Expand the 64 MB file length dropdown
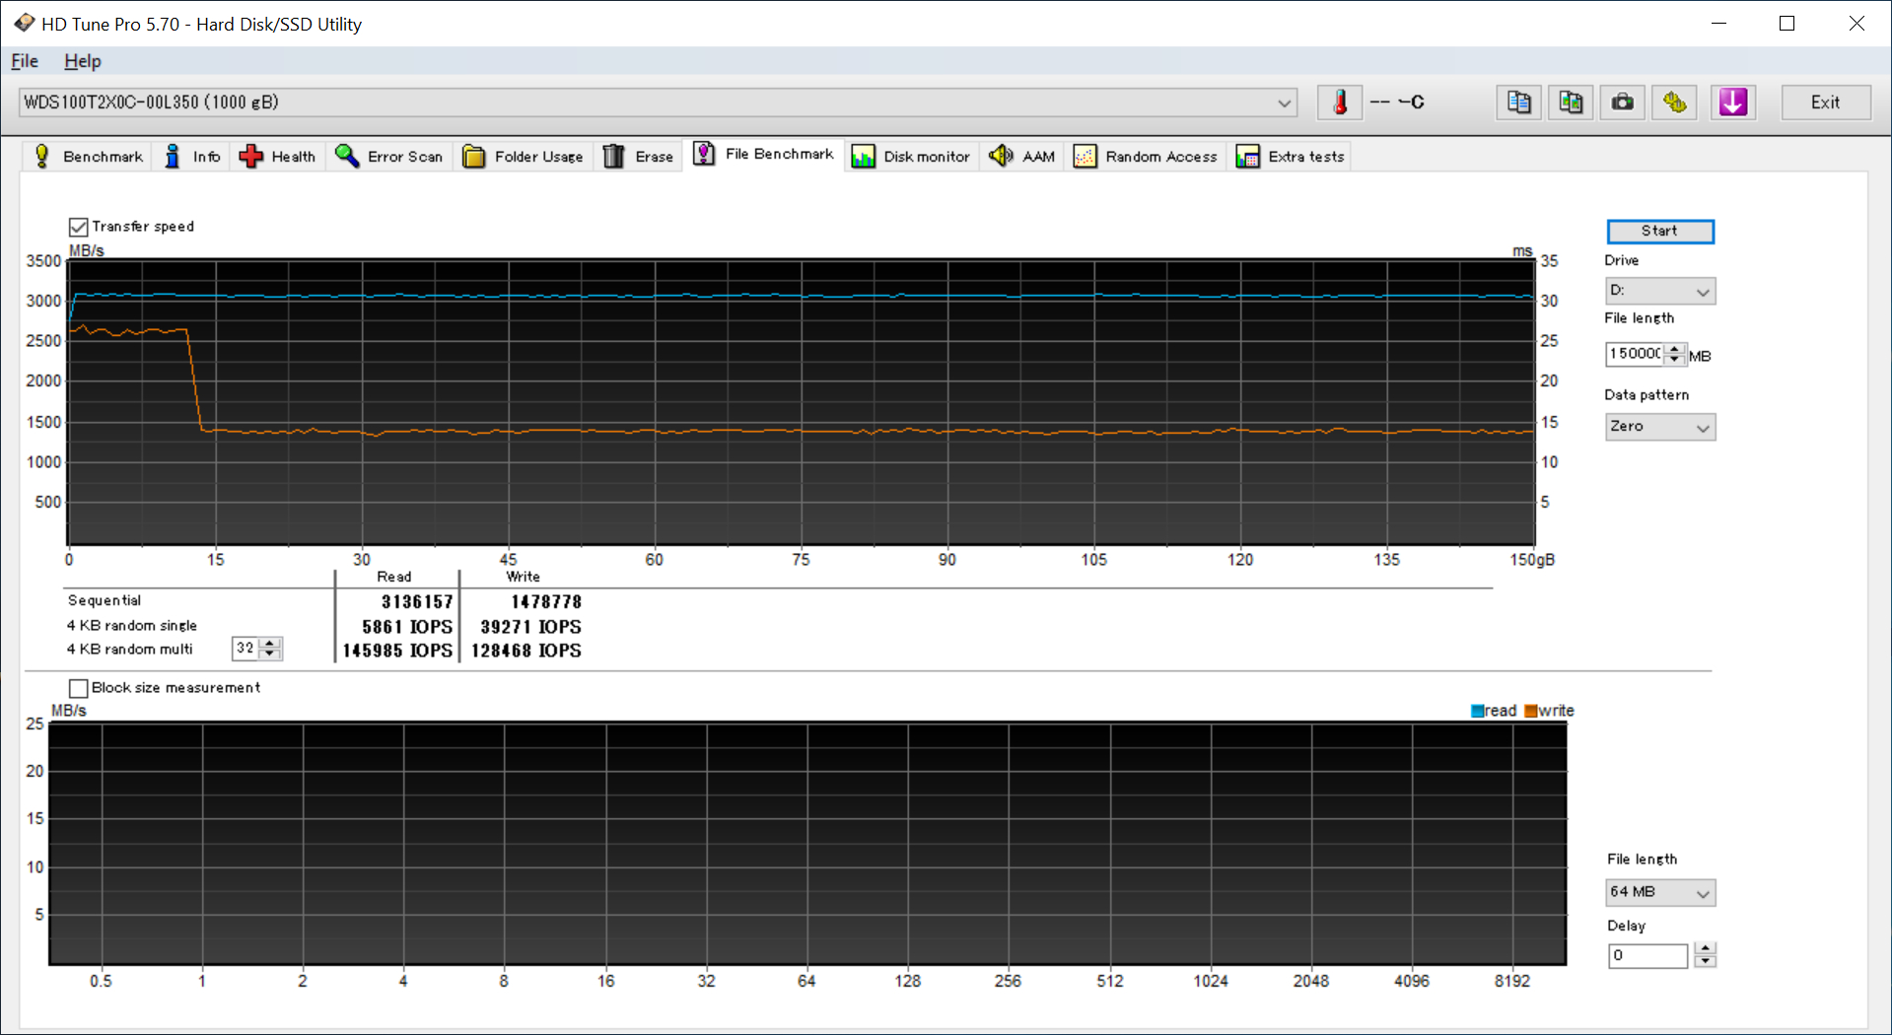 tap(1660, 892)
